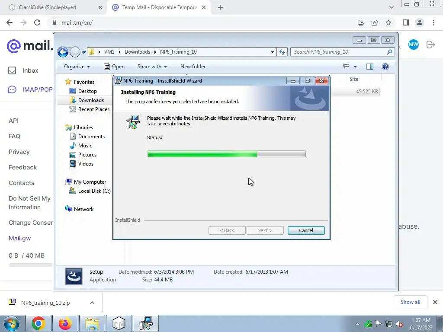Click NP6_training_10 breadcrumb segment
Screen dimensions: 443x332
178,52
